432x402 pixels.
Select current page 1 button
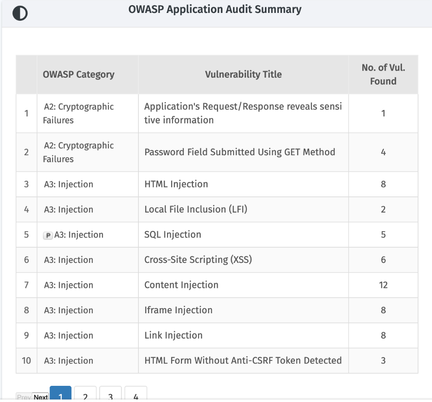pyautogui.click(x=60, y=393)
